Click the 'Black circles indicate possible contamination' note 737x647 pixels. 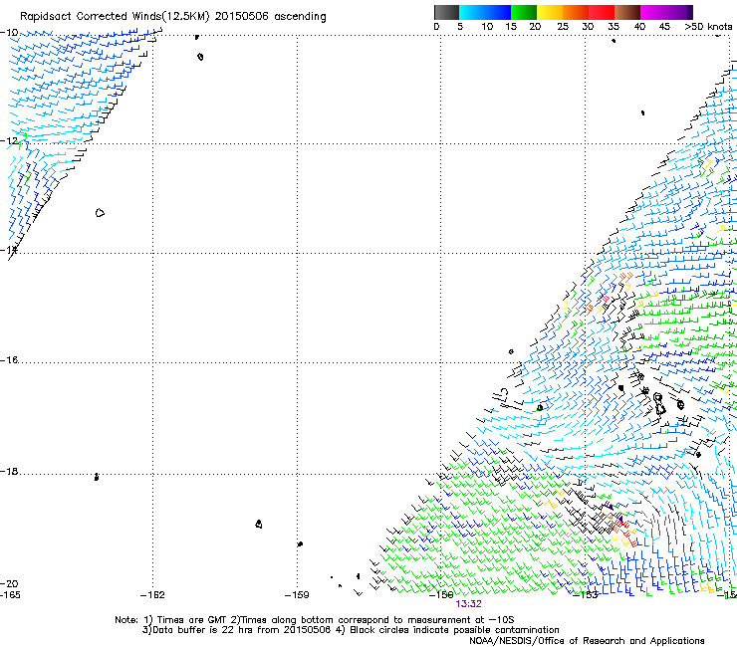click(454, 630)
